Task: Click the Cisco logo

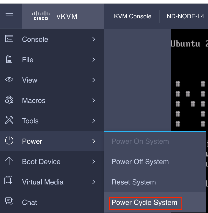Action: click(x=41, y=16)
